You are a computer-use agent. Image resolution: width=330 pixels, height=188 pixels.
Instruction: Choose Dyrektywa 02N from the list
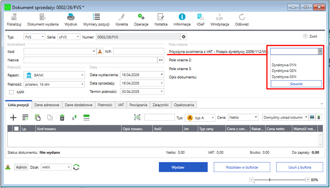[284, 71]
